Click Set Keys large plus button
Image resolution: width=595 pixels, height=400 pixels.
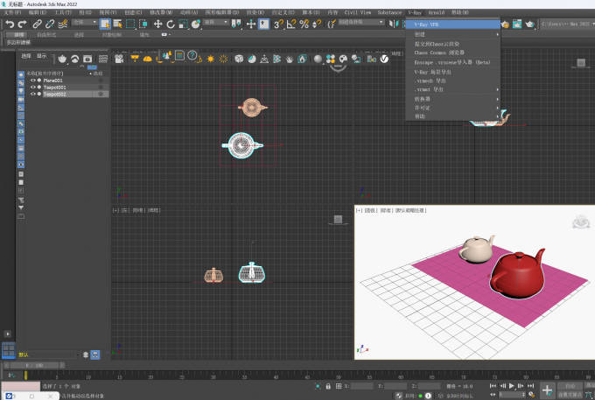[547, 390]
